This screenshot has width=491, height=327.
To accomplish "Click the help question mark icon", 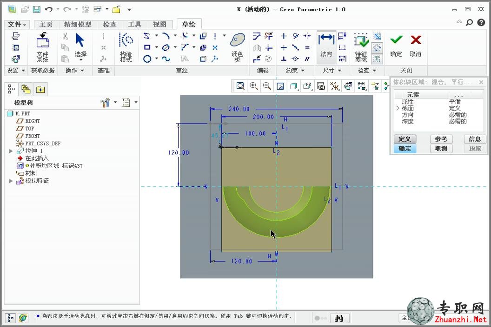I will [481, 22].
